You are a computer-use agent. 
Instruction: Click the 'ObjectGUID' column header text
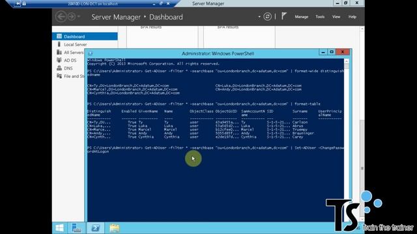pos(226,111)
